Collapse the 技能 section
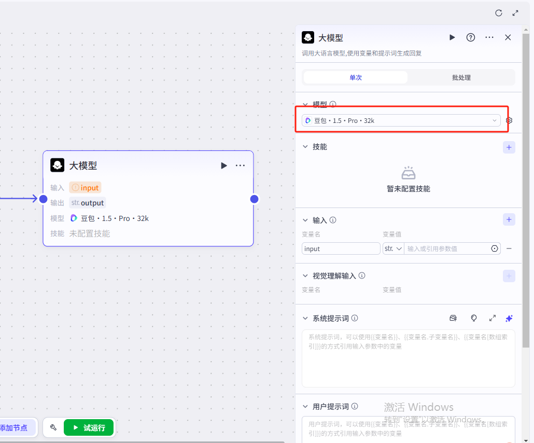This screenshot has width=534, height=443. tap(305, 147)
